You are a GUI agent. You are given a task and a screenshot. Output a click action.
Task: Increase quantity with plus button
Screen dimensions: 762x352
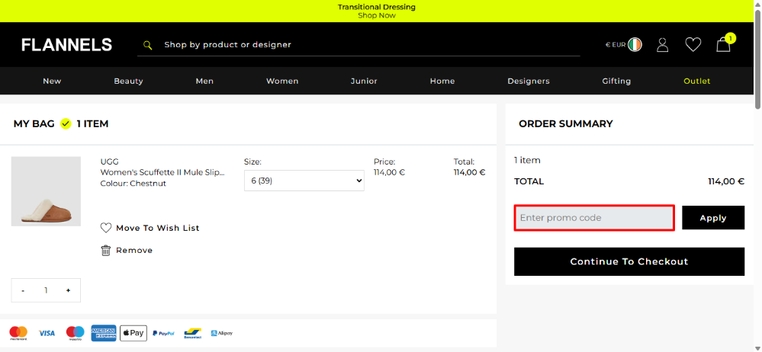tap(68, 290)
